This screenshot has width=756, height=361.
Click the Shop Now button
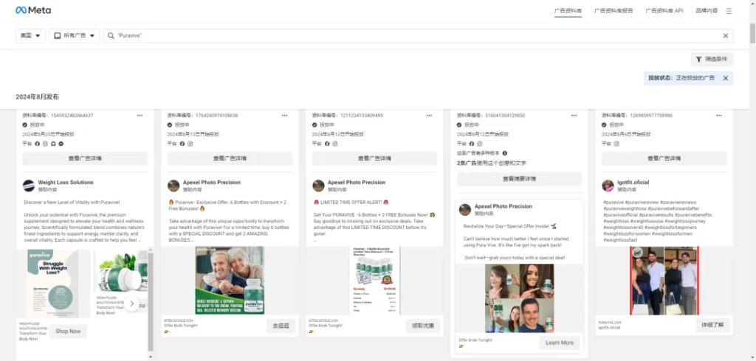68,331
